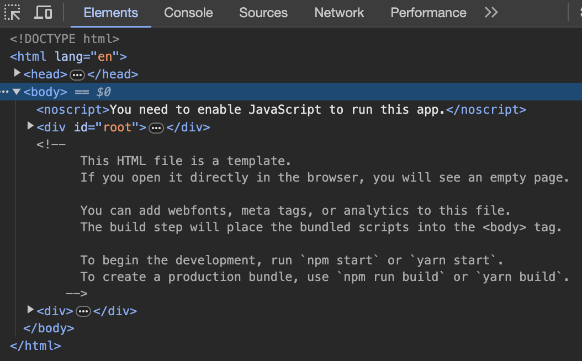The width and height of the screenshot is (582, 361).
Task: Select the closing html tag
Action: tap(35, 346)
